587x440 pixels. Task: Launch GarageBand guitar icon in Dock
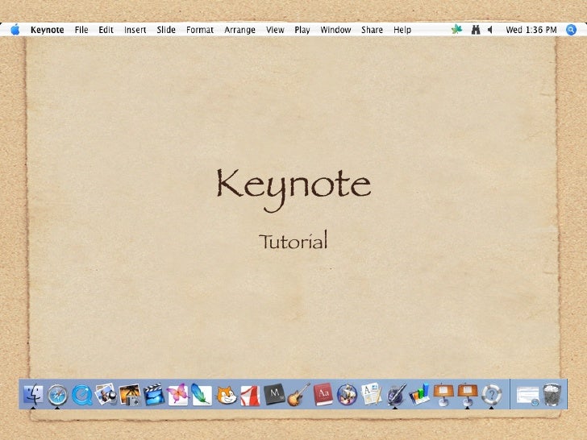(x=298, y=394)
